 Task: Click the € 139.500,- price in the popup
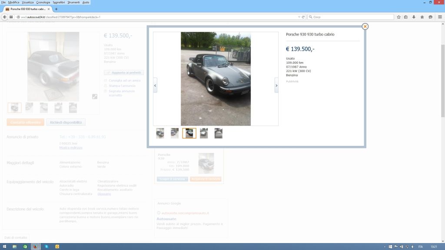300,49
